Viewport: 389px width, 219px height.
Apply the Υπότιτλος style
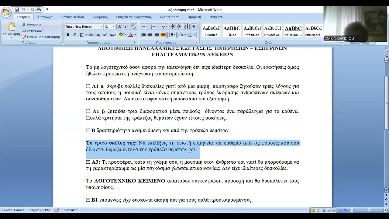[252, 30]
